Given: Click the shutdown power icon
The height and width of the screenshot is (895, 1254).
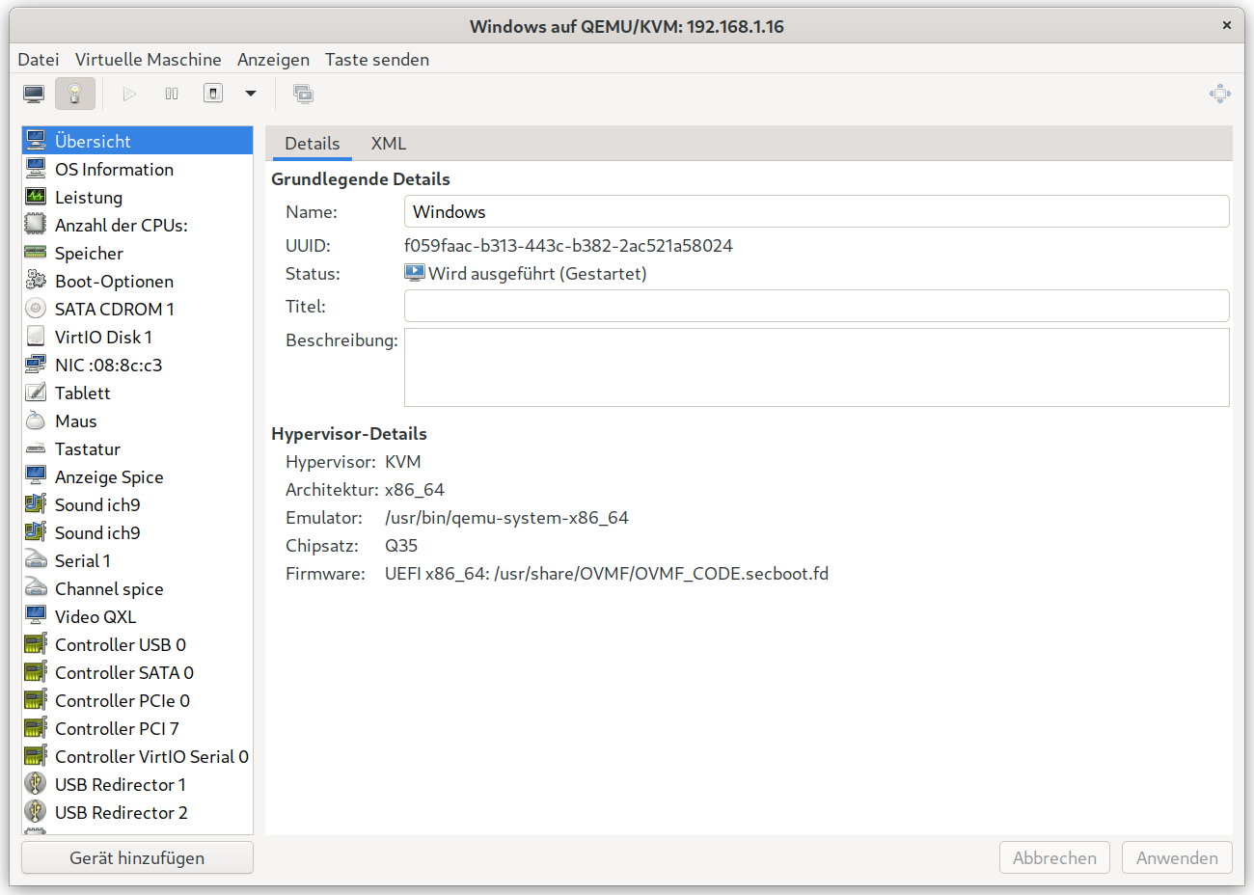Looking at the screenshot, I should [213, 94].
